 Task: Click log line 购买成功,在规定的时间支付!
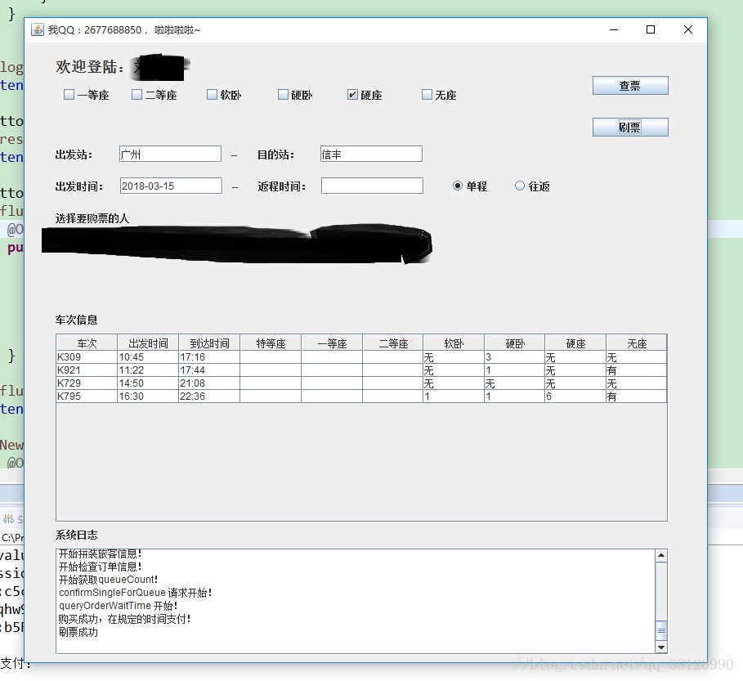(x=124, y=619)
